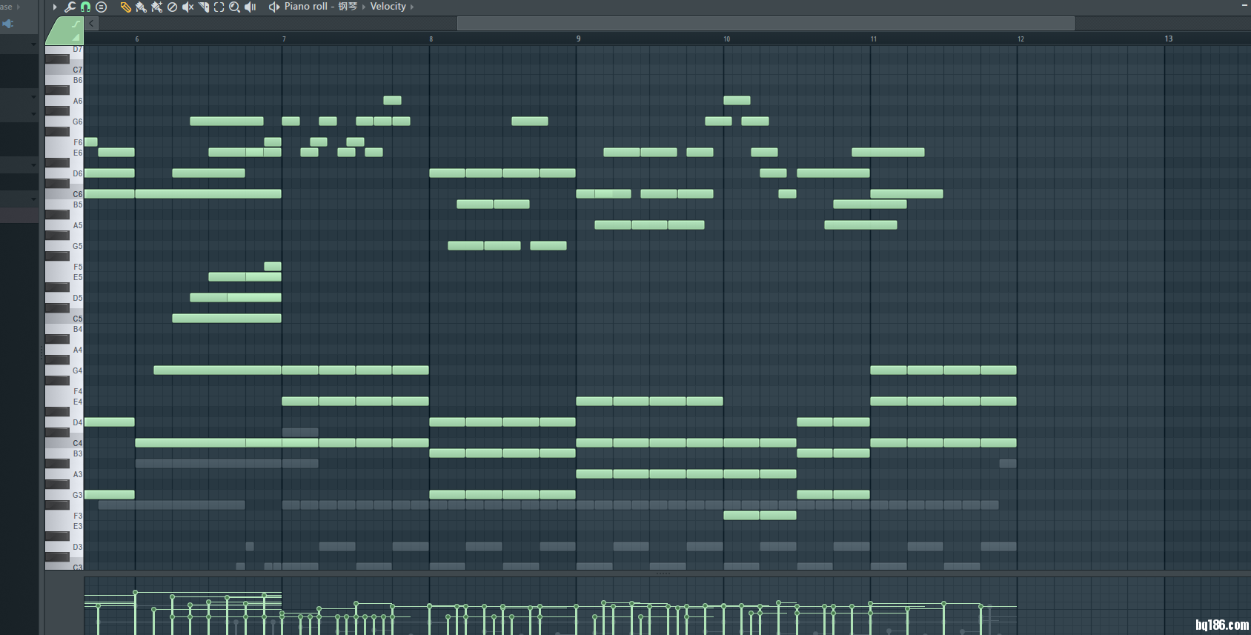The image size is (1251, 635).
Task: Choose the Select marquee tool
Action: pyautogui.click(x=219, y=7)
